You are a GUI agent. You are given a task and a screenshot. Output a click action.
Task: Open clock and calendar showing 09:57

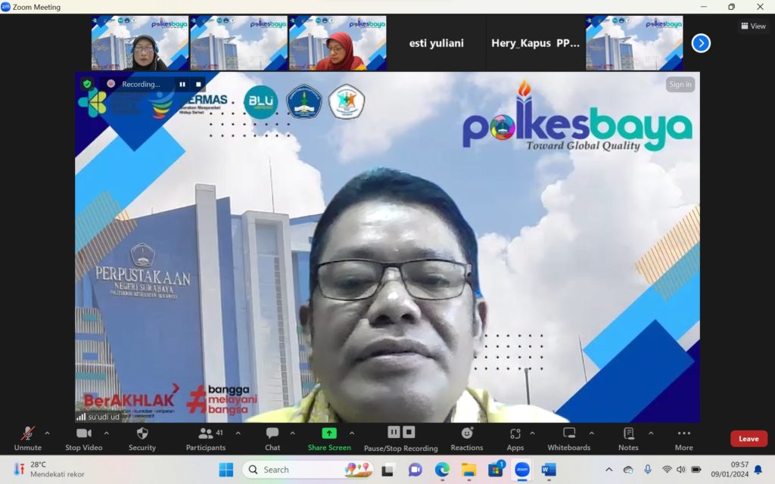click(x=730, y=470)
